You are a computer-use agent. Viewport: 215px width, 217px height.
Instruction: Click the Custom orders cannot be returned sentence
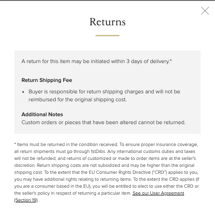(x=104, y=122)
